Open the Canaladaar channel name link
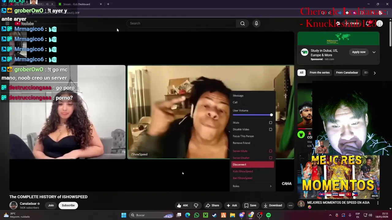 [x=28, y=204]
